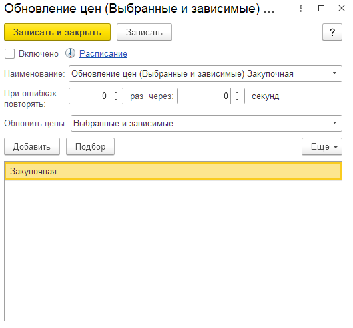Click the Записать button
This screenshot has height=328, width=353.
pyautogui.click(x=144, y=32)
